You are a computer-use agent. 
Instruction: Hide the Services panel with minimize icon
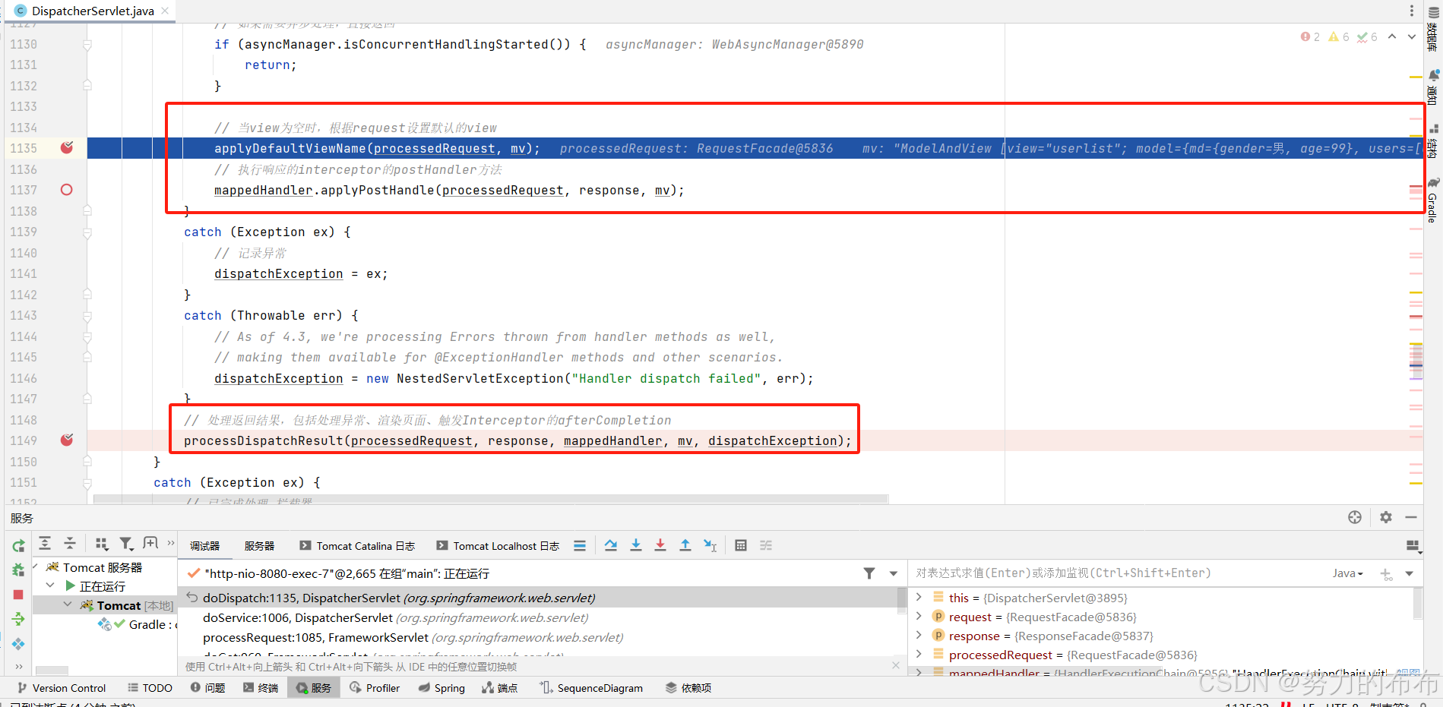[x=1411, y=517]
